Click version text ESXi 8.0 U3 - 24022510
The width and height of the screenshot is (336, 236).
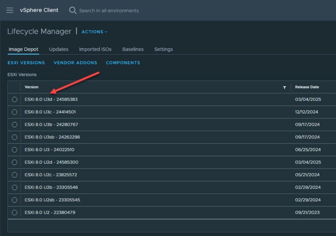[49, 150]
